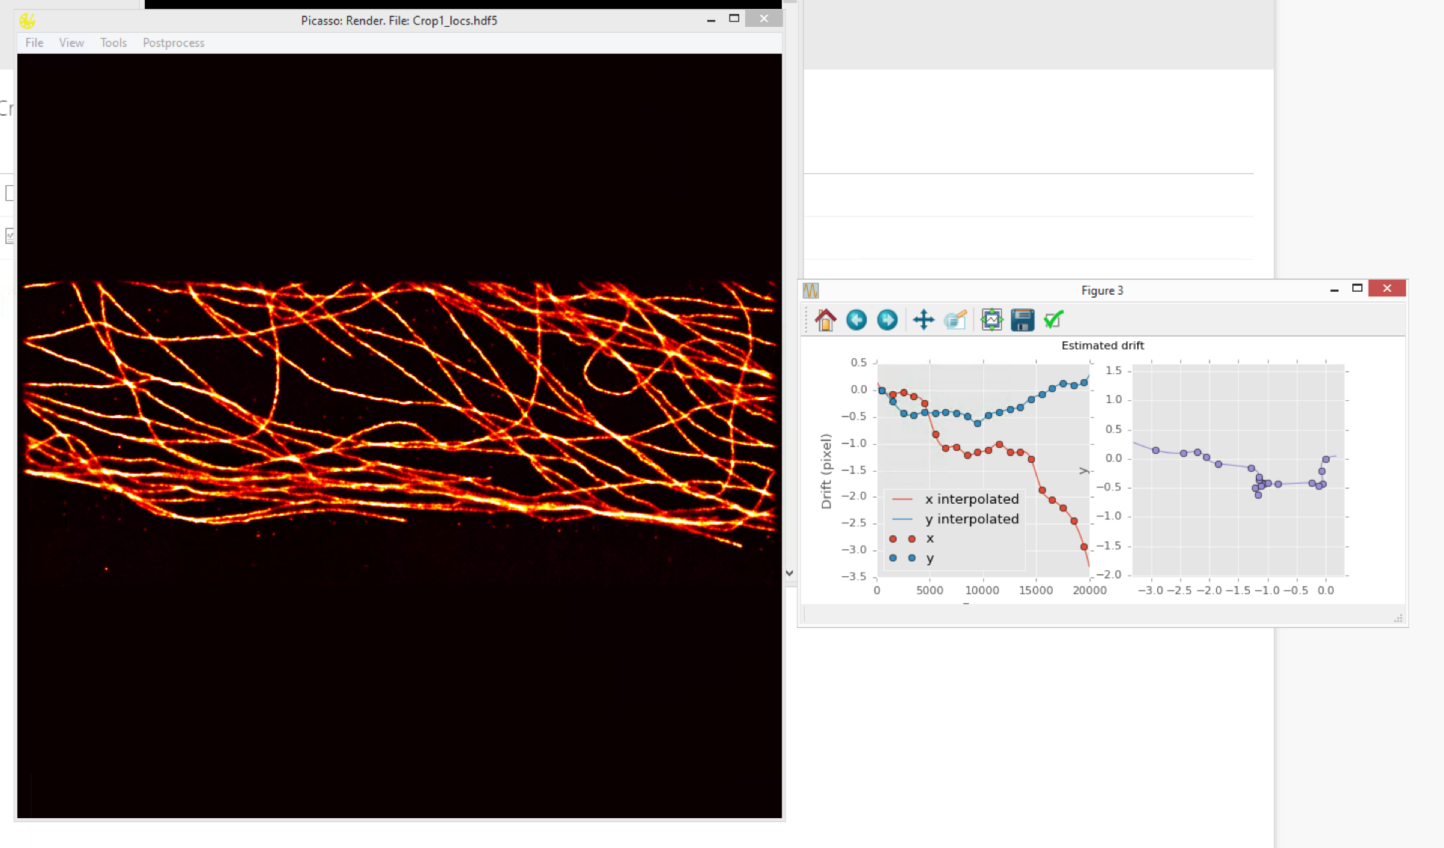1444x848 pixels.
Task: Reset plot view with the Home icon
Action: click(826, 319)
